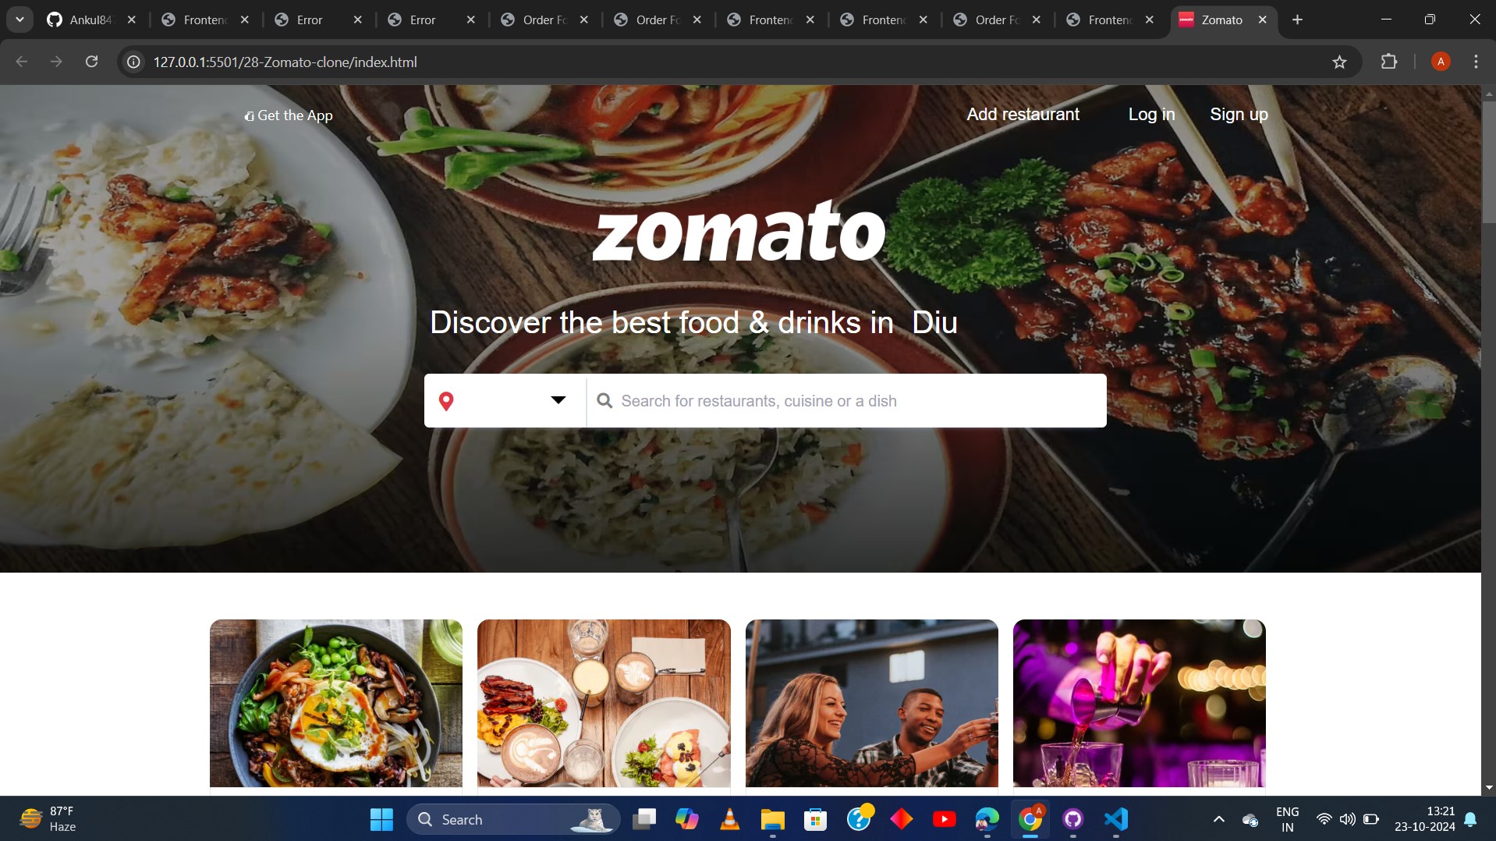Open the couple dining nightlife card
Screen dimensions: 1496x841
point(871,703)
